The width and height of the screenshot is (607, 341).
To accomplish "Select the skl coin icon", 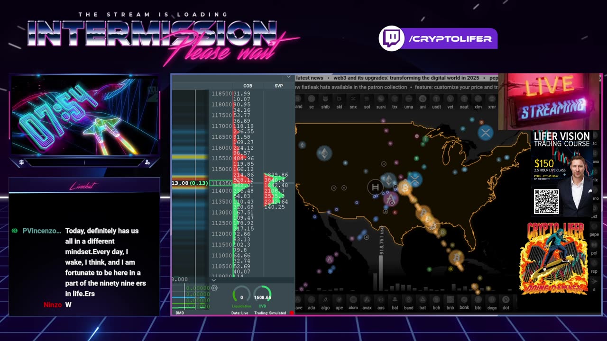I will [x=339, y=99].
